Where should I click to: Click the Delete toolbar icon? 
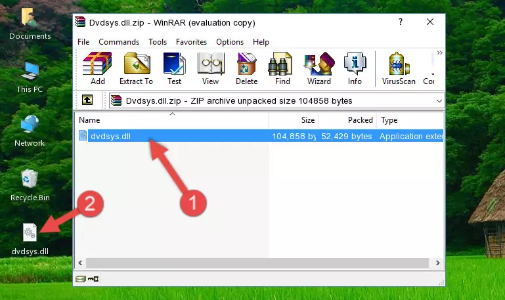(x=247, y=68)
